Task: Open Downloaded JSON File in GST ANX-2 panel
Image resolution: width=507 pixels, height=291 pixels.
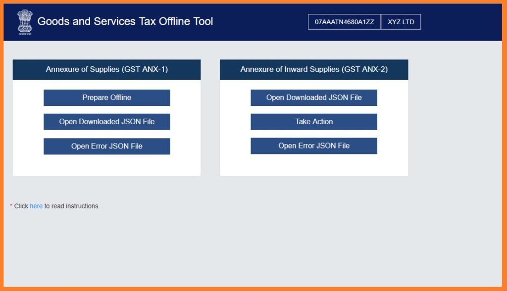Action: (313, 97)
